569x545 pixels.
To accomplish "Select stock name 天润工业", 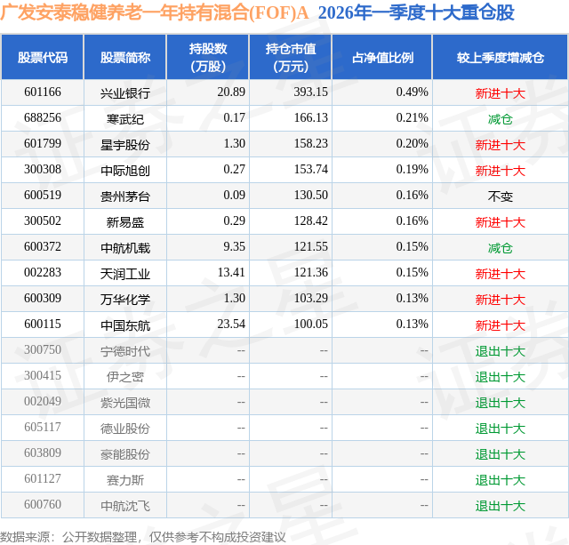I will (125, 274).
